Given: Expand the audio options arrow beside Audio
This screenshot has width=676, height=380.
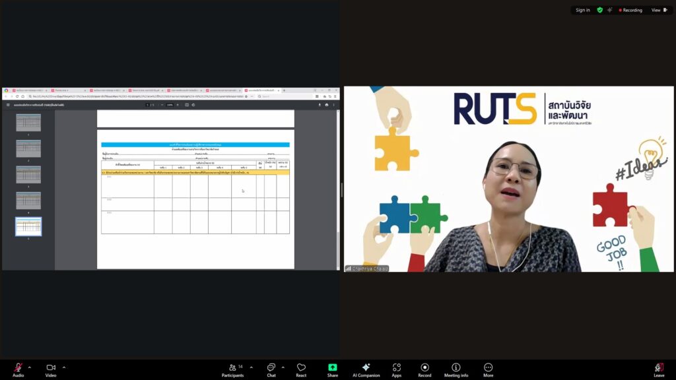Looking at the screenshot, I should point(29,367).
